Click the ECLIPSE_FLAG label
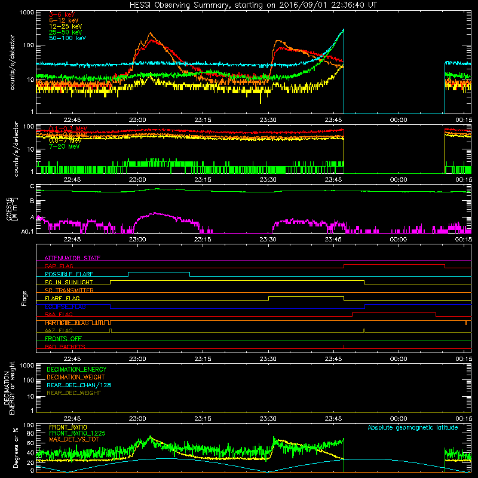Viewport: 478px width, 478px height. tap(65, 307)
